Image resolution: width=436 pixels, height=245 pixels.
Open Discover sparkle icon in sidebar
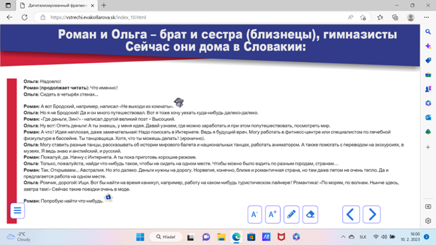(428, 46)
